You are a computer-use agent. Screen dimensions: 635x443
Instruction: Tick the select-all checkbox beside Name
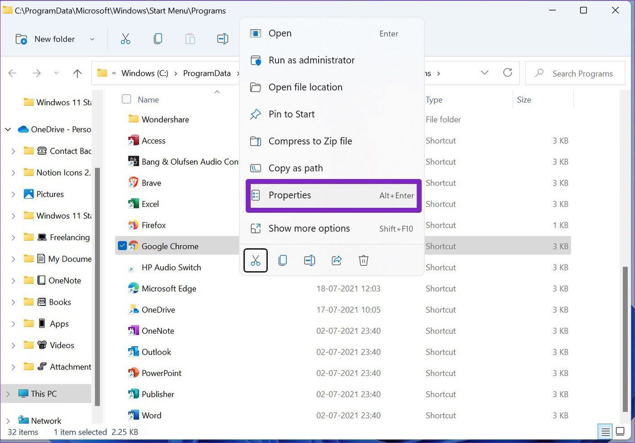point(126,99)
